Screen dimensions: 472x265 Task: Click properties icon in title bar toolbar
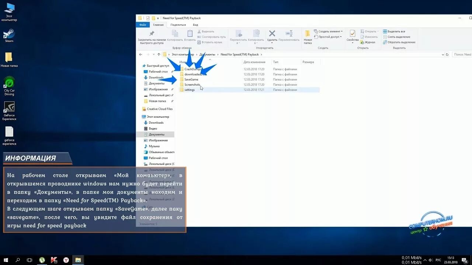[x=148, y=18]
